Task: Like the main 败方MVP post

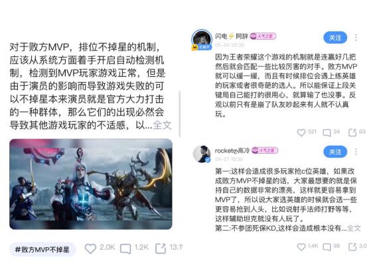Action: pyautogui.click(x=90, y=248)
